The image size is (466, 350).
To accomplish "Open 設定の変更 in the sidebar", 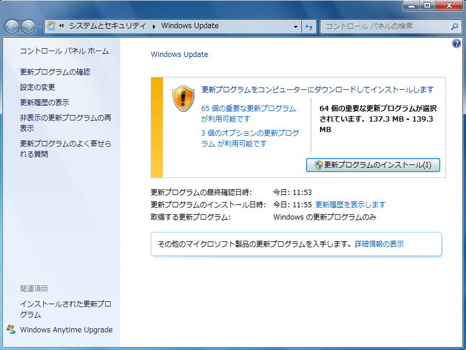I will pyautogui.click(x=38, y=87).
